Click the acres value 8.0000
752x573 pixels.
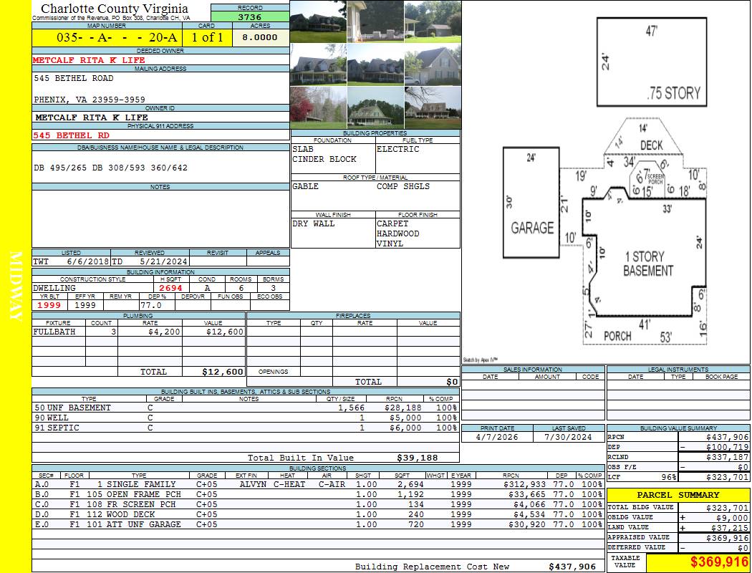(260, 37)
